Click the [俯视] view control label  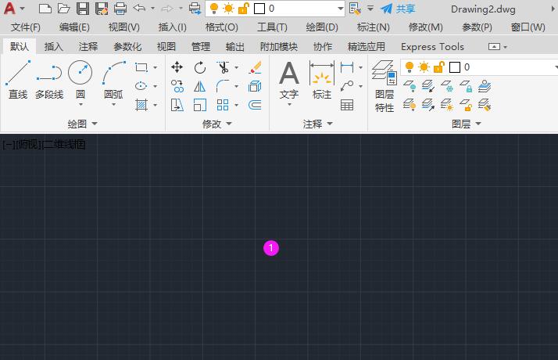click(28, 144)
